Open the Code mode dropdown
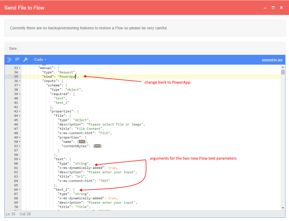 click(40, 59)
